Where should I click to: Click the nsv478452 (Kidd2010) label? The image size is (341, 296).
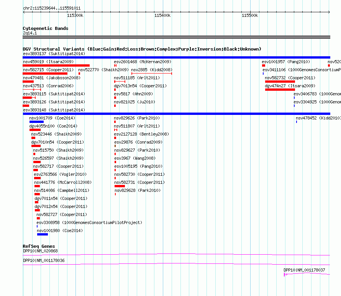tap(318, 118)
